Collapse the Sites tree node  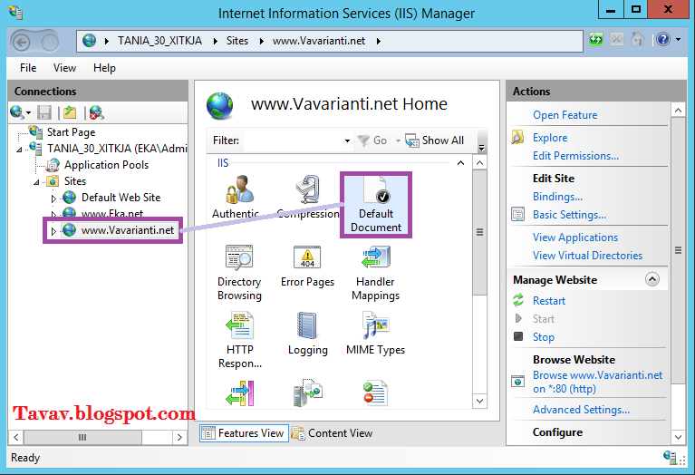tap(36, 182)
